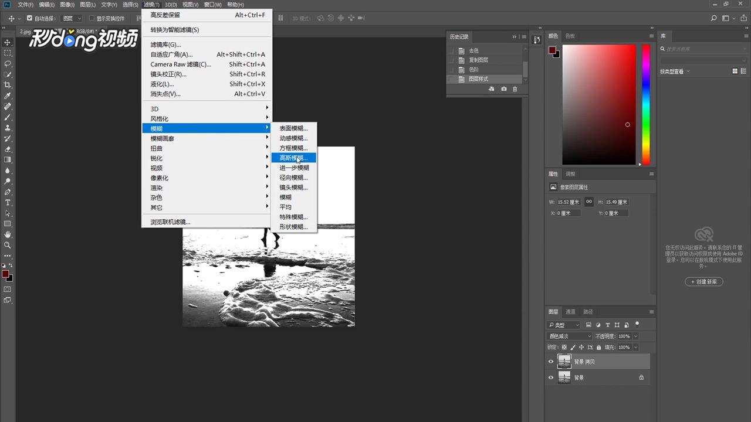Choose 高斯模糊 from the blur submenu
This screenshot has width=751, height=422.
293,158
